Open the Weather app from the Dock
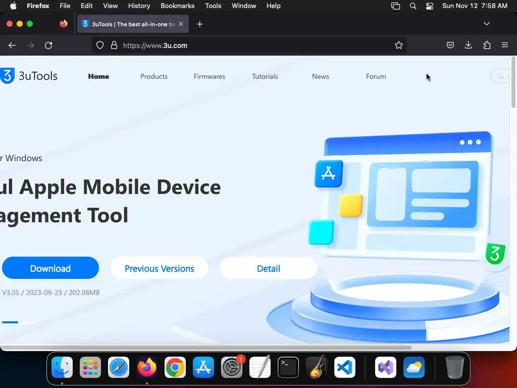 tap(414, 367)
